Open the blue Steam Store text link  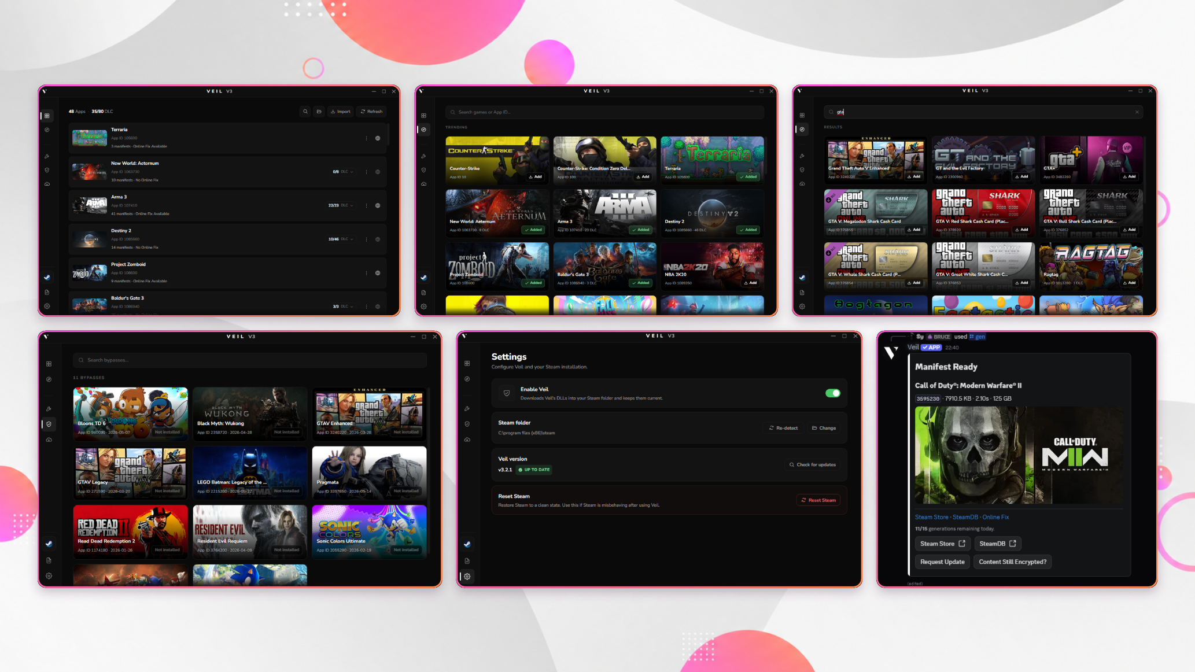(932, 517)
